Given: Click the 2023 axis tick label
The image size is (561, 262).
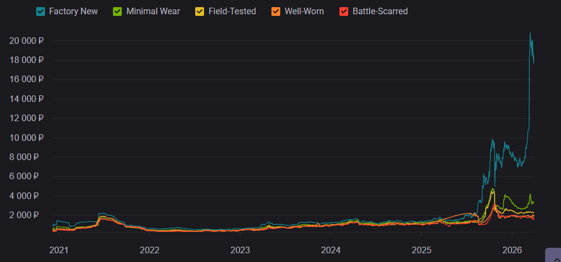Looking at the screenshot, I should pyautogui.click(x=240, y=250).
